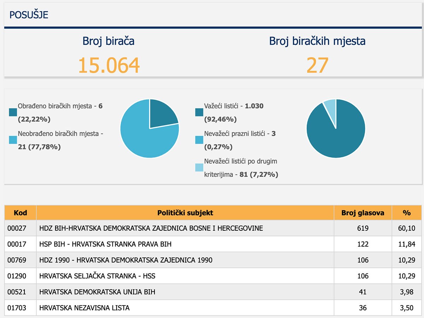
Task: Click the Nevažeći listići po drugim kriterijima swatch
Action: click(x=199, y=167)
